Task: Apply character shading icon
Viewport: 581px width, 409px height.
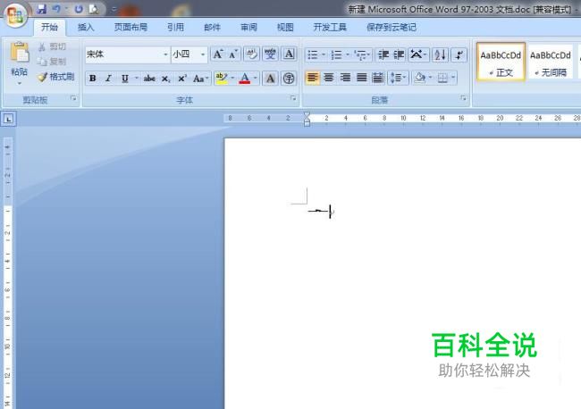Action: point(270,79)
